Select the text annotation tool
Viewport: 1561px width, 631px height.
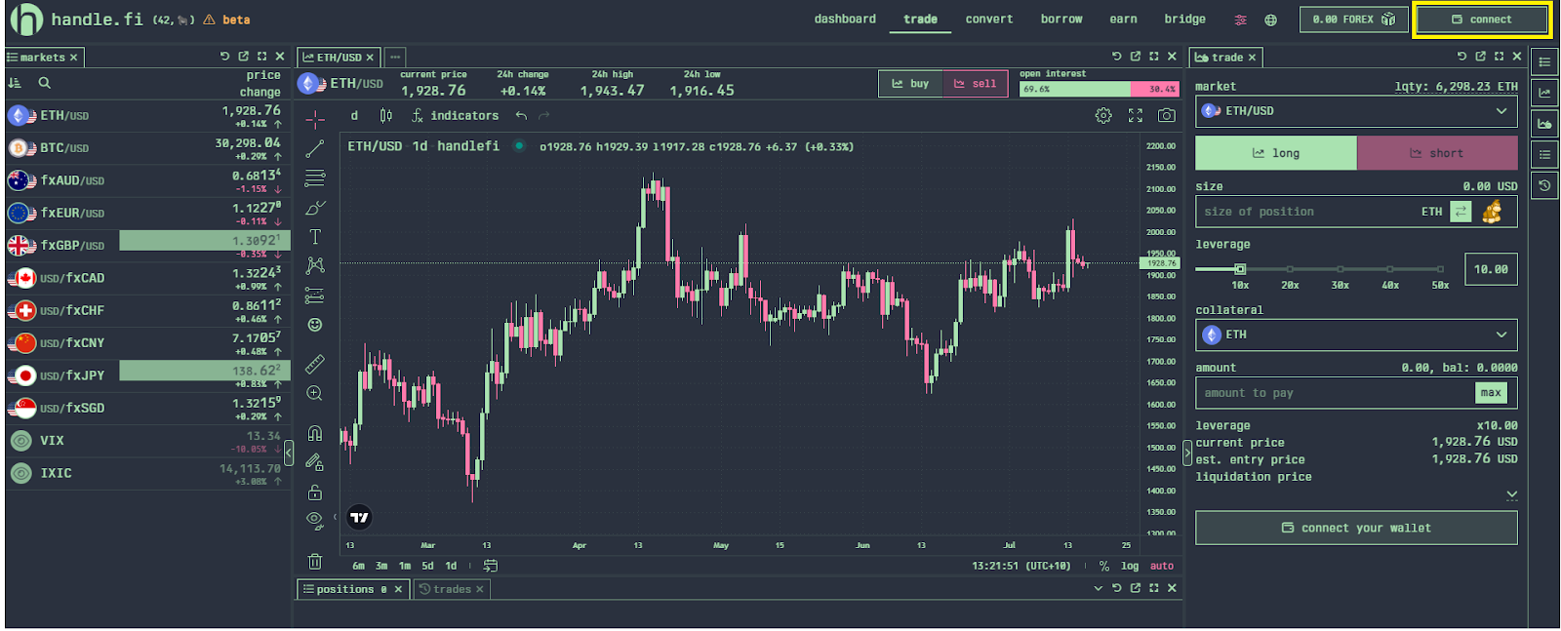[x=314, y=237]
